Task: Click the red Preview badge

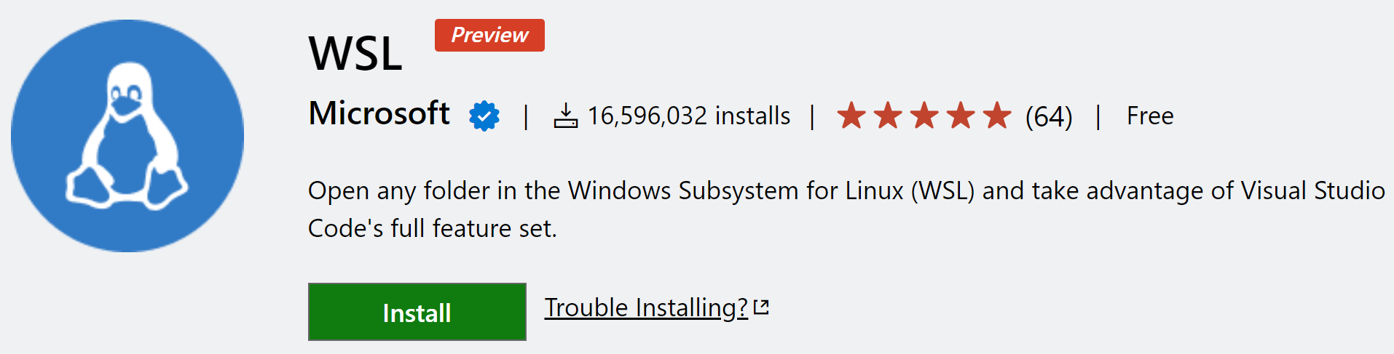Action: [x=489, y=35]
